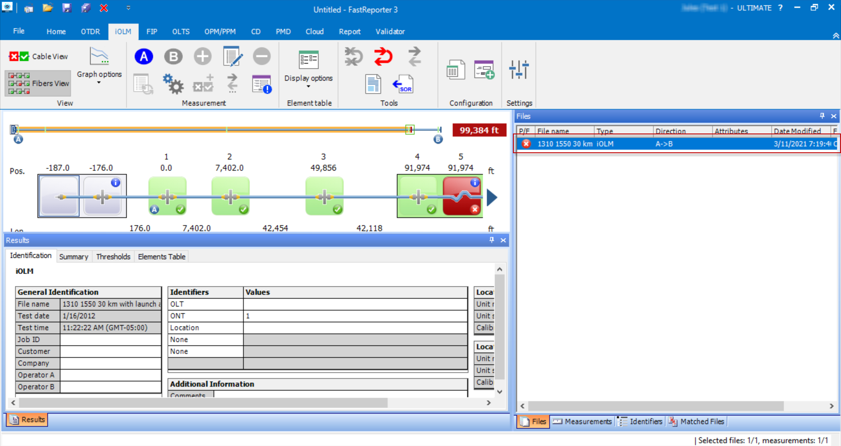Open the Matched Files panel

tap(701, 421)
